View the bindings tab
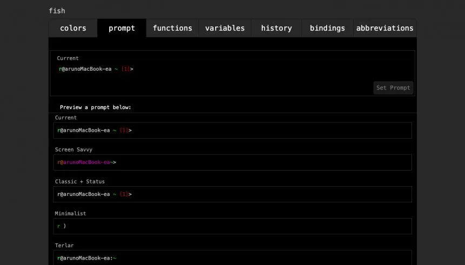 tap(328, 28)
